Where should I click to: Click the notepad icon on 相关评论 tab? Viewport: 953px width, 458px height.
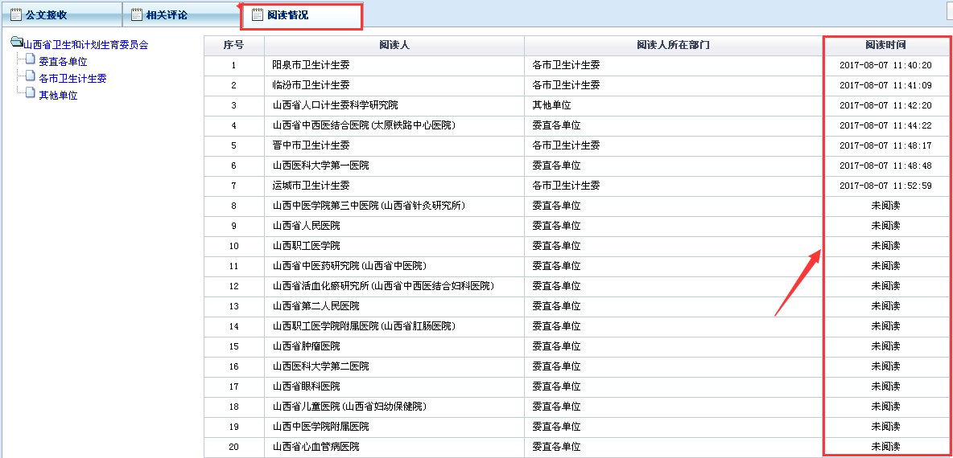tap(137, 14)
